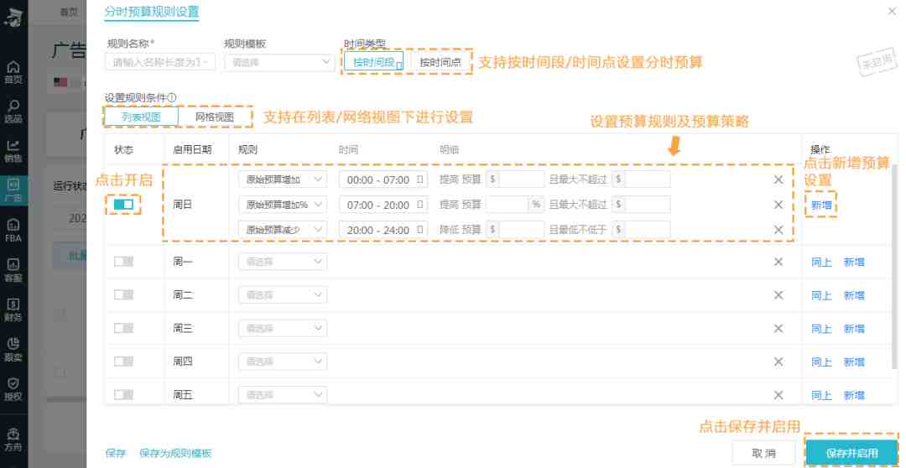Click 保存并启用 button
906x468 pixels.
point(851,453)
